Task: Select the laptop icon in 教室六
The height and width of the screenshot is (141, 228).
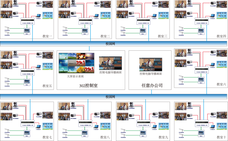Action: coord(212,64)
